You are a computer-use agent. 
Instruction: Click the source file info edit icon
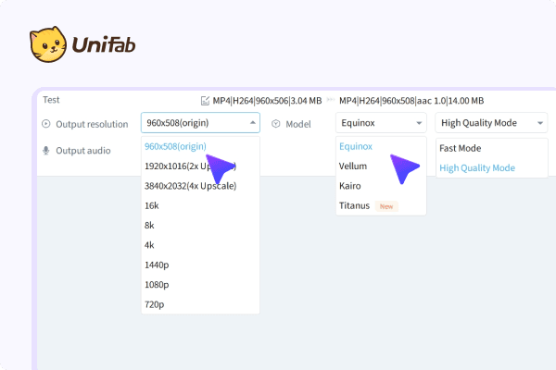click(x=205, y=101)
